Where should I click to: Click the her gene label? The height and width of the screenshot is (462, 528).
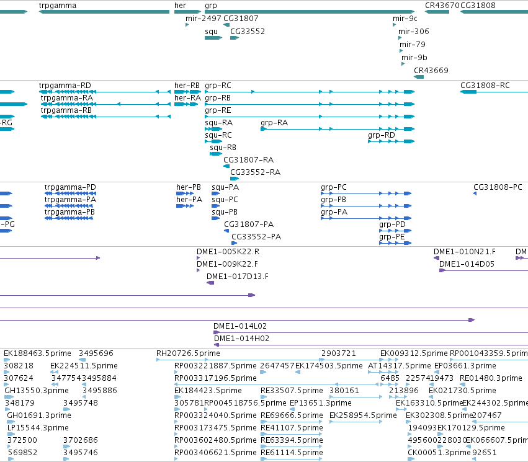(180, 6)
